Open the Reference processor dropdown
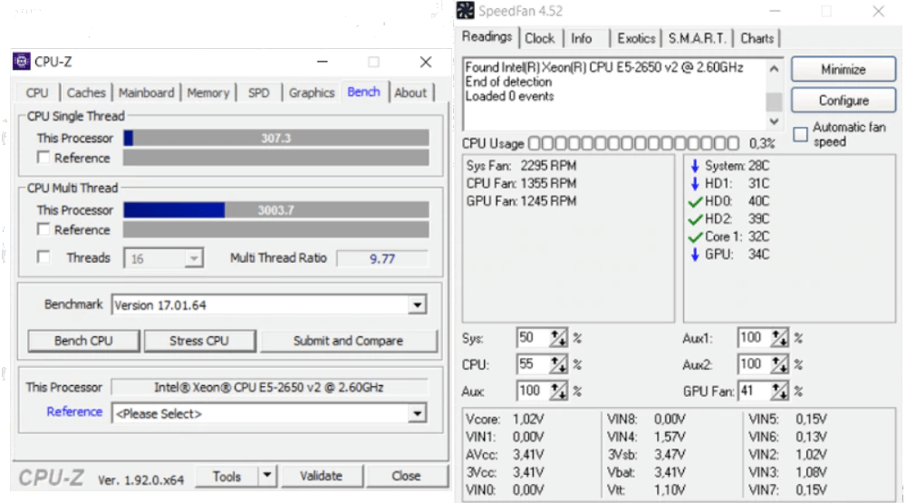The image size is (906, 503). pyautogui.click(x=417, y=413)
